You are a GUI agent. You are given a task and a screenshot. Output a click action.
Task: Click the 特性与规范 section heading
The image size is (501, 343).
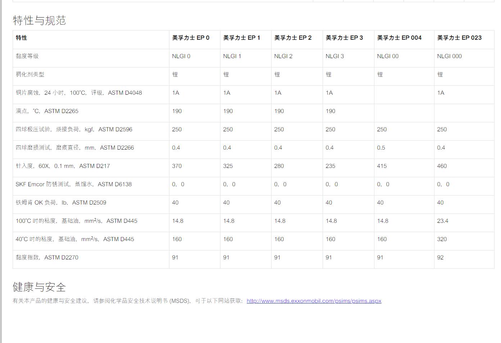tap(39, 20)
